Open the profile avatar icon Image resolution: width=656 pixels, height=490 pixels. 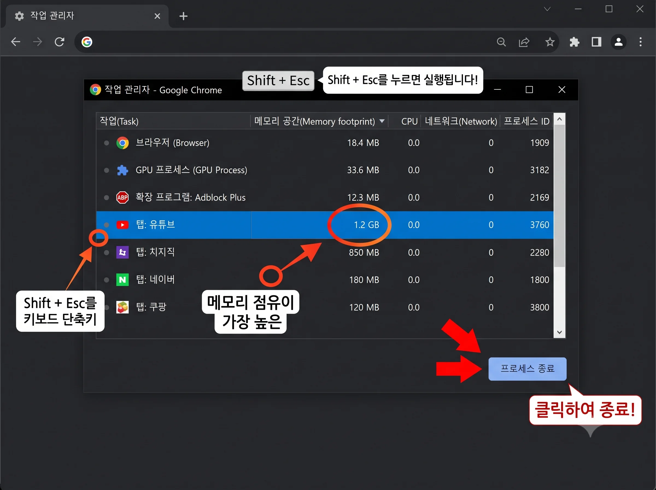(x=619, y=42)
